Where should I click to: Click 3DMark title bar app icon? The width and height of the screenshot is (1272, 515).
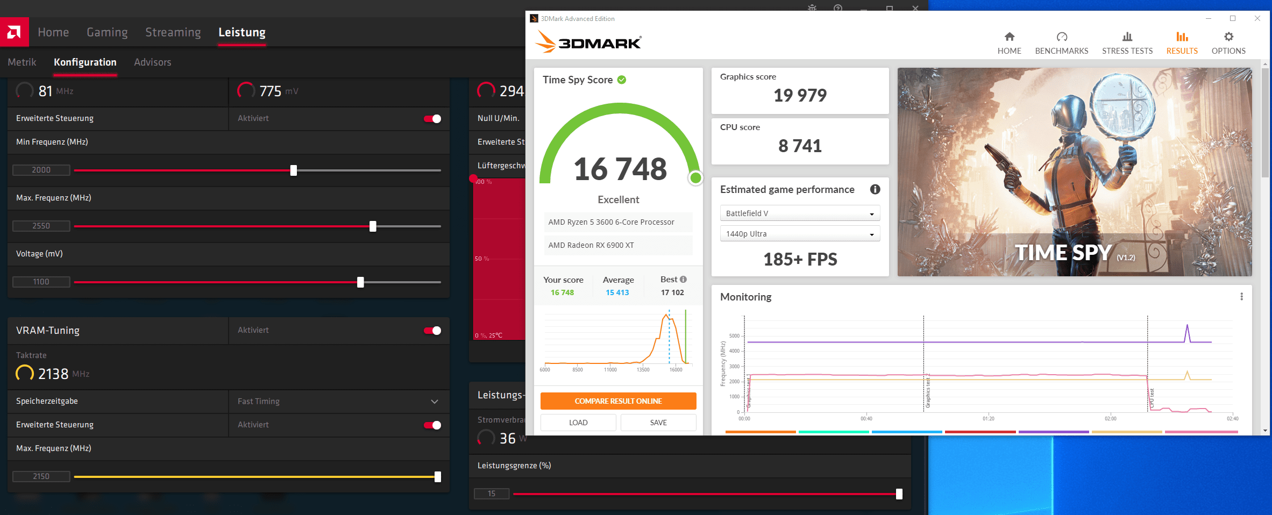[x=534, y=18]
